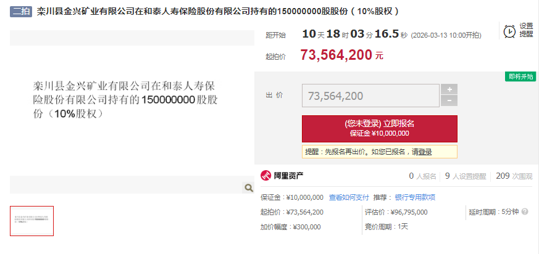Click the help icon beside 延时周期

pos(525,212)
